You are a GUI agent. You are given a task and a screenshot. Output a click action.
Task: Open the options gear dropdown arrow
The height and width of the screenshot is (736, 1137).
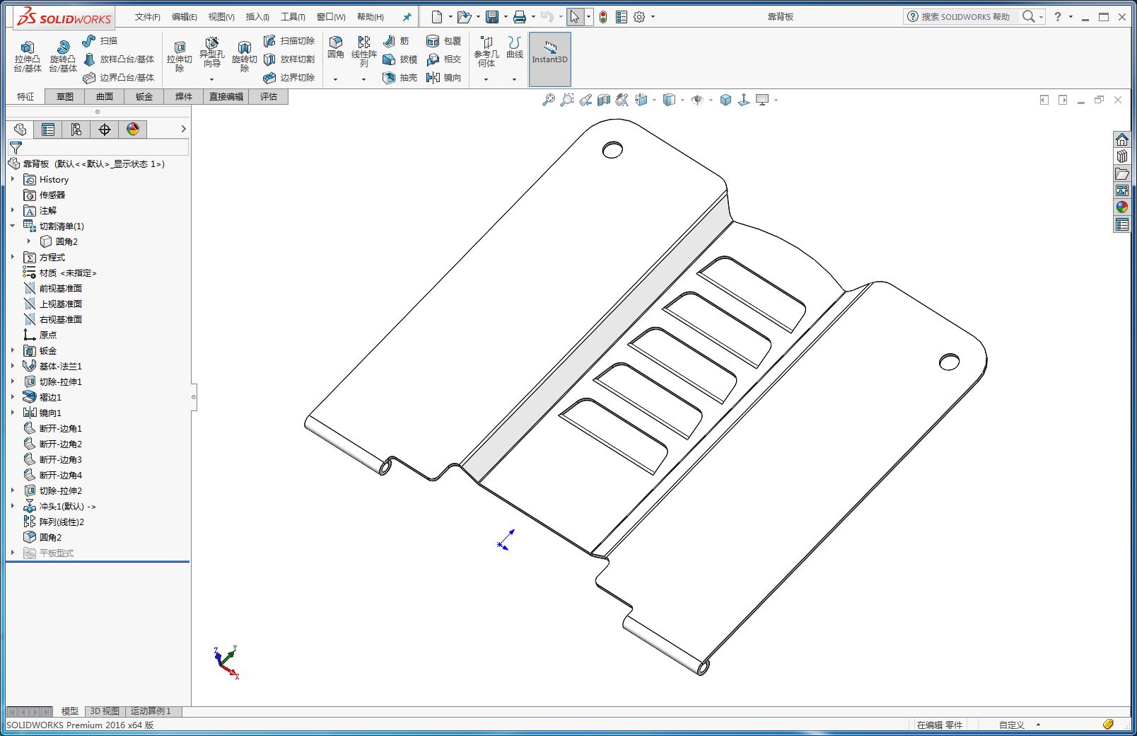click(x=653, y=17)
